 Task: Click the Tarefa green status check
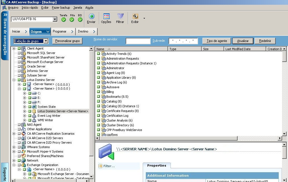(64, 20)
